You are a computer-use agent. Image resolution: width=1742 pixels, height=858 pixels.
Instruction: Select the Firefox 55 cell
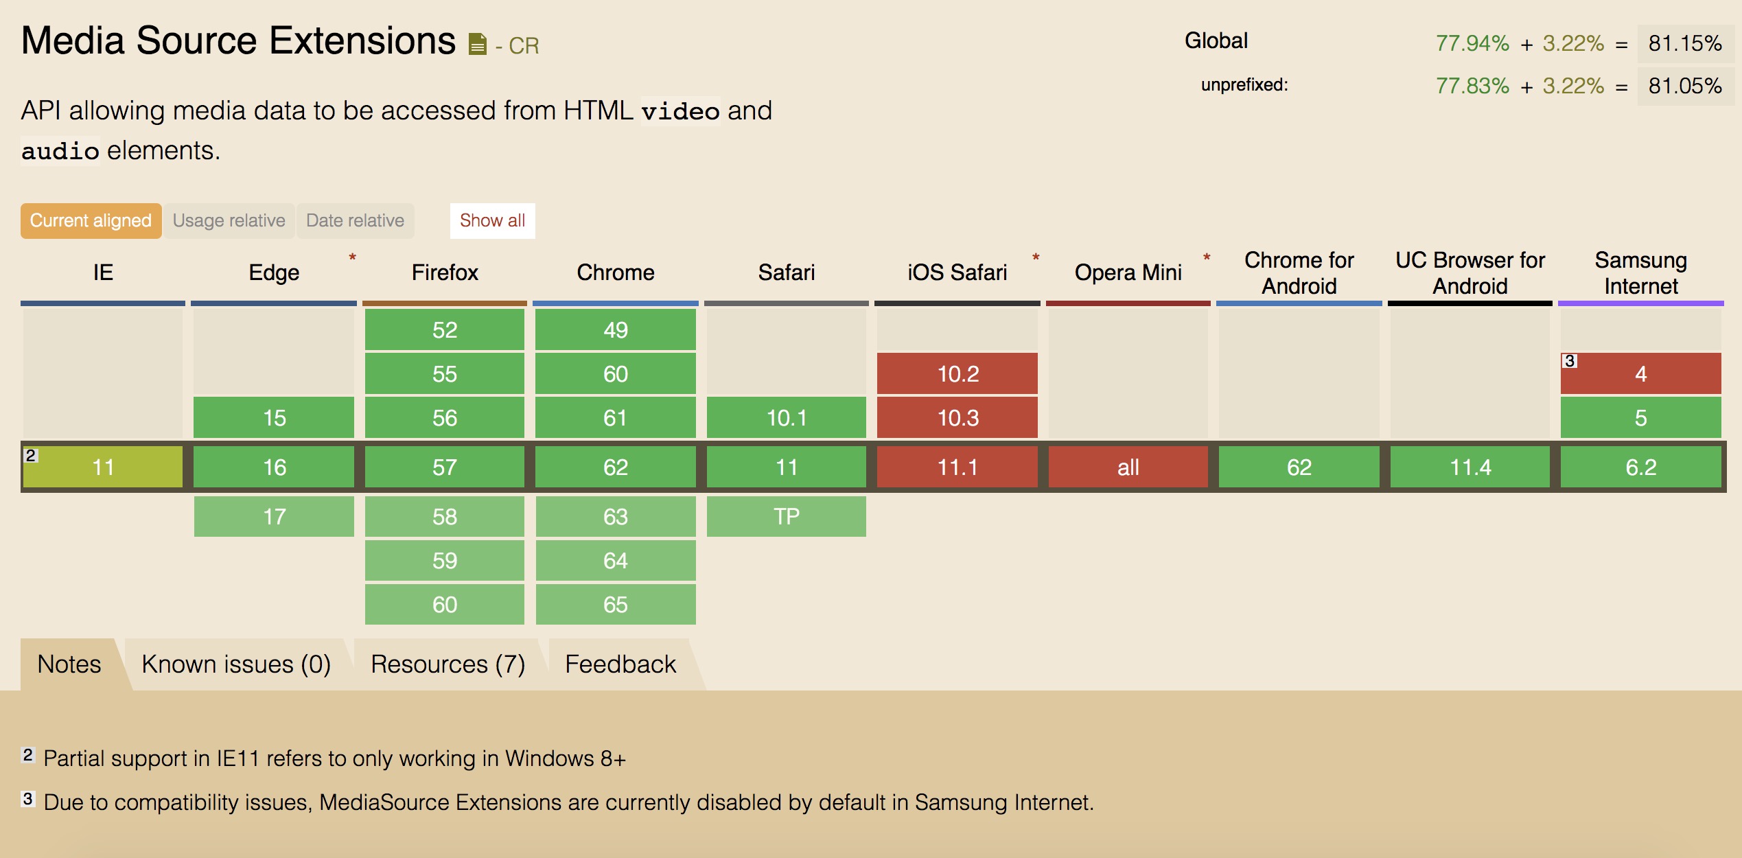pos(445,373)
